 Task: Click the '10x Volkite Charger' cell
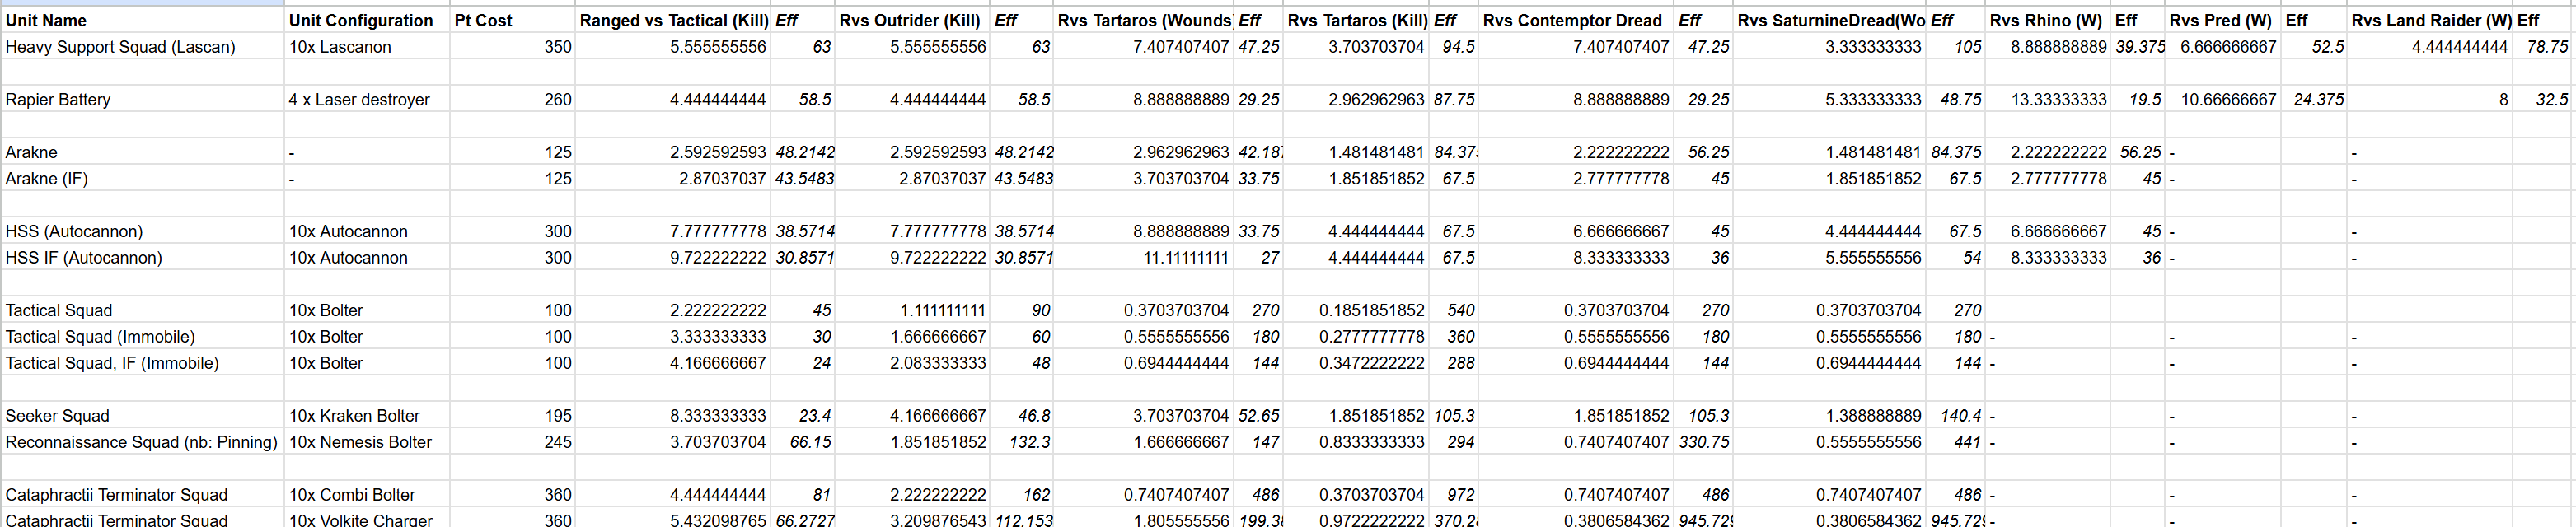367,520
